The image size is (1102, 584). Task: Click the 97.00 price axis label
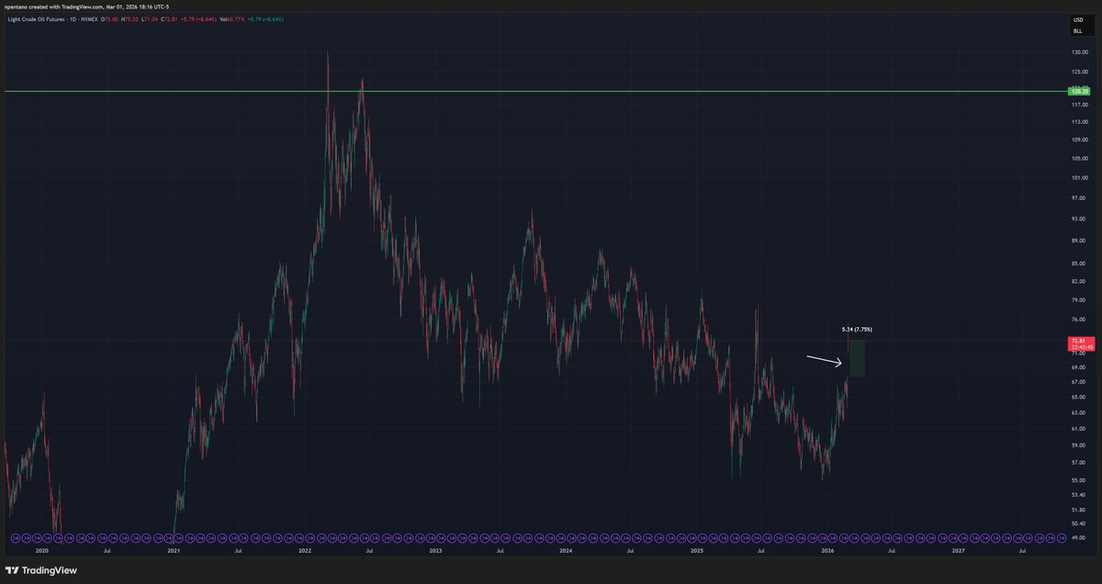pyautogui.click(x=1078, y=197)
